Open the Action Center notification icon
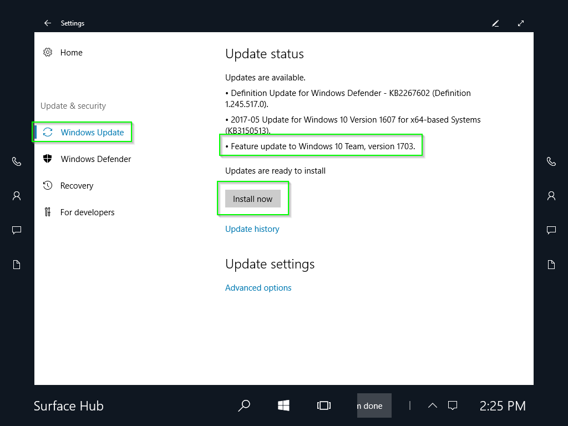The width and height of the screenshot is (568, 426). [x=453, y=405]
